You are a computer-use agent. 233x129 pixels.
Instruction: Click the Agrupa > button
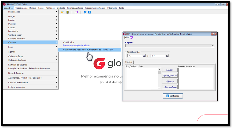point(170,70)
